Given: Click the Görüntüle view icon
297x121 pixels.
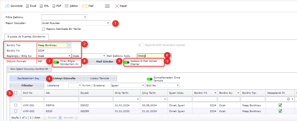Looking at the screenshot, I should coord(7,6).
